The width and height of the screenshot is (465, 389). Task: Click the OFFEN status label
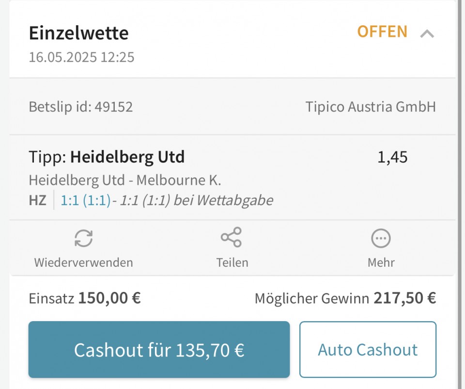(382, 32)
